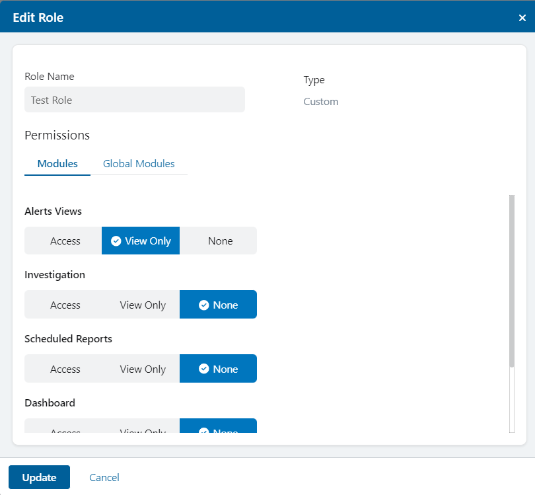
Task: Select the Modules tab
Action: pos(57,163)
